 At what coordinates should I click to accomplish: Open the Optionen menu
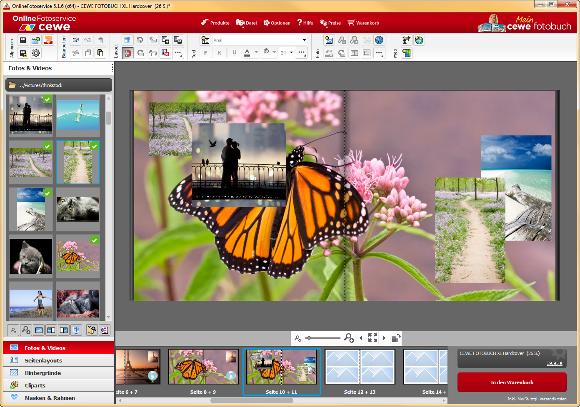click(x=277, y=23)
